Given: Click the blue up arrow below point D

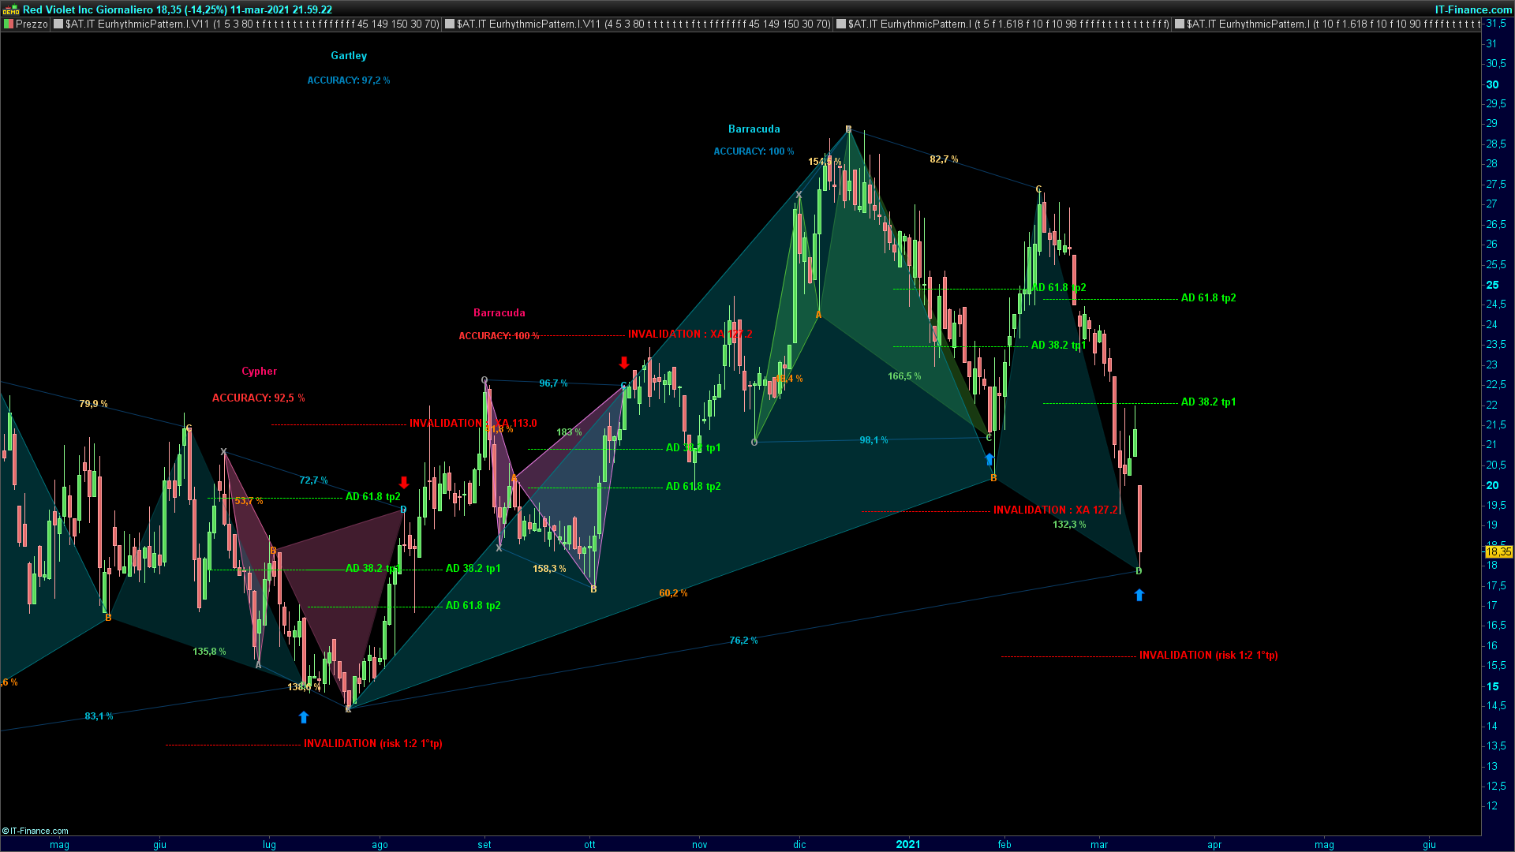Looking at the screenshot, I should pyautogui.click(x=1139, y=596).
